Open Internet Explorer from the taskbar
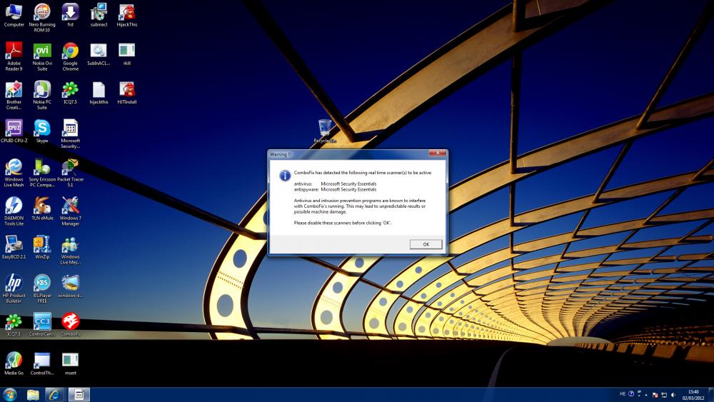The width and height of the screenshot is (714, 402). 54,394
